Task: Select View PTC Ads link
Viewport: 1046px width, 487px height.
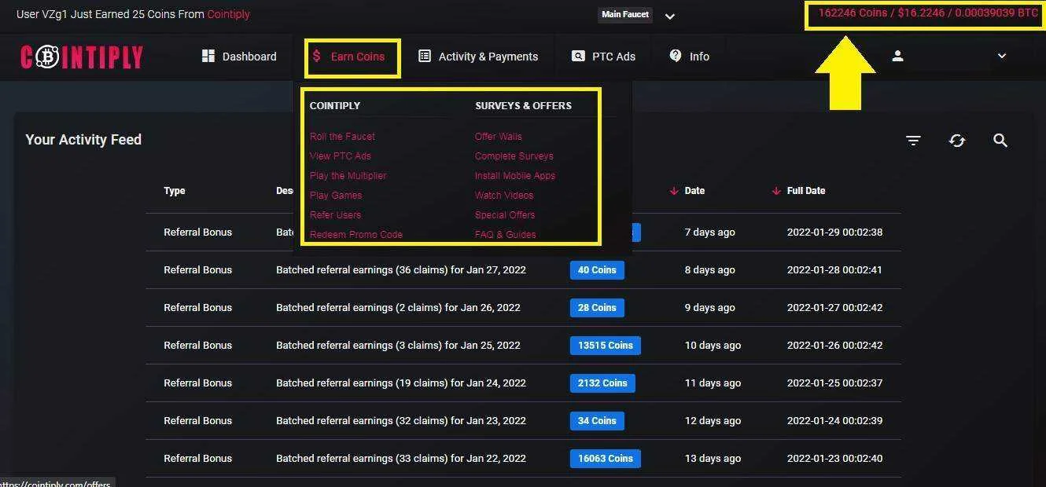Action: tap(341, 156)
